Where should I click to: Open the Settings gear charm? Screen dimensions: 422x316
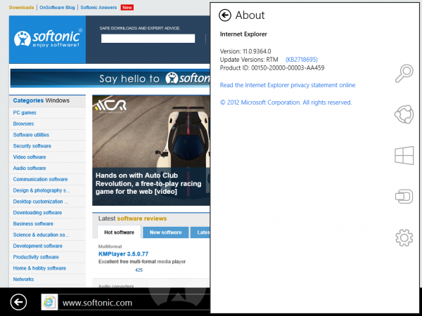click(404, 237)
